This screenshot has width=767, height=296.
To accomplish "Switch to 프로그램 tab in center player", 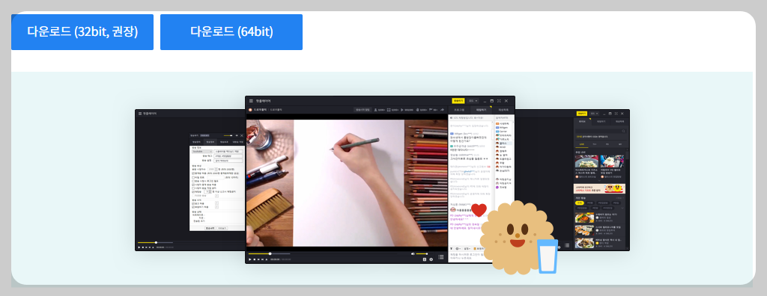I will point(459,110).
